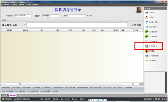Viewport: 168px width, 102px height.
Task: Click the (+)打单 printer icon
Action: 147,13
